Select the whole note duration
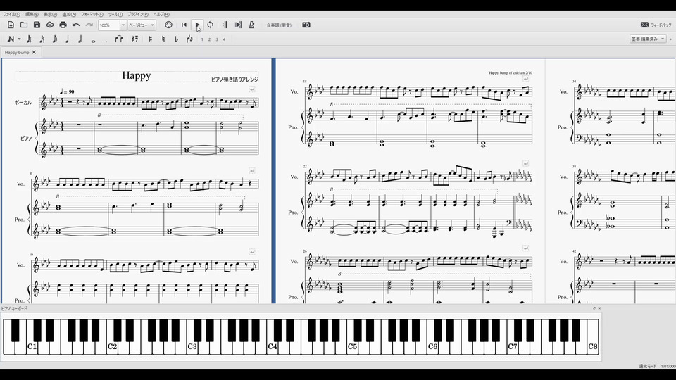 coord(93,41)
